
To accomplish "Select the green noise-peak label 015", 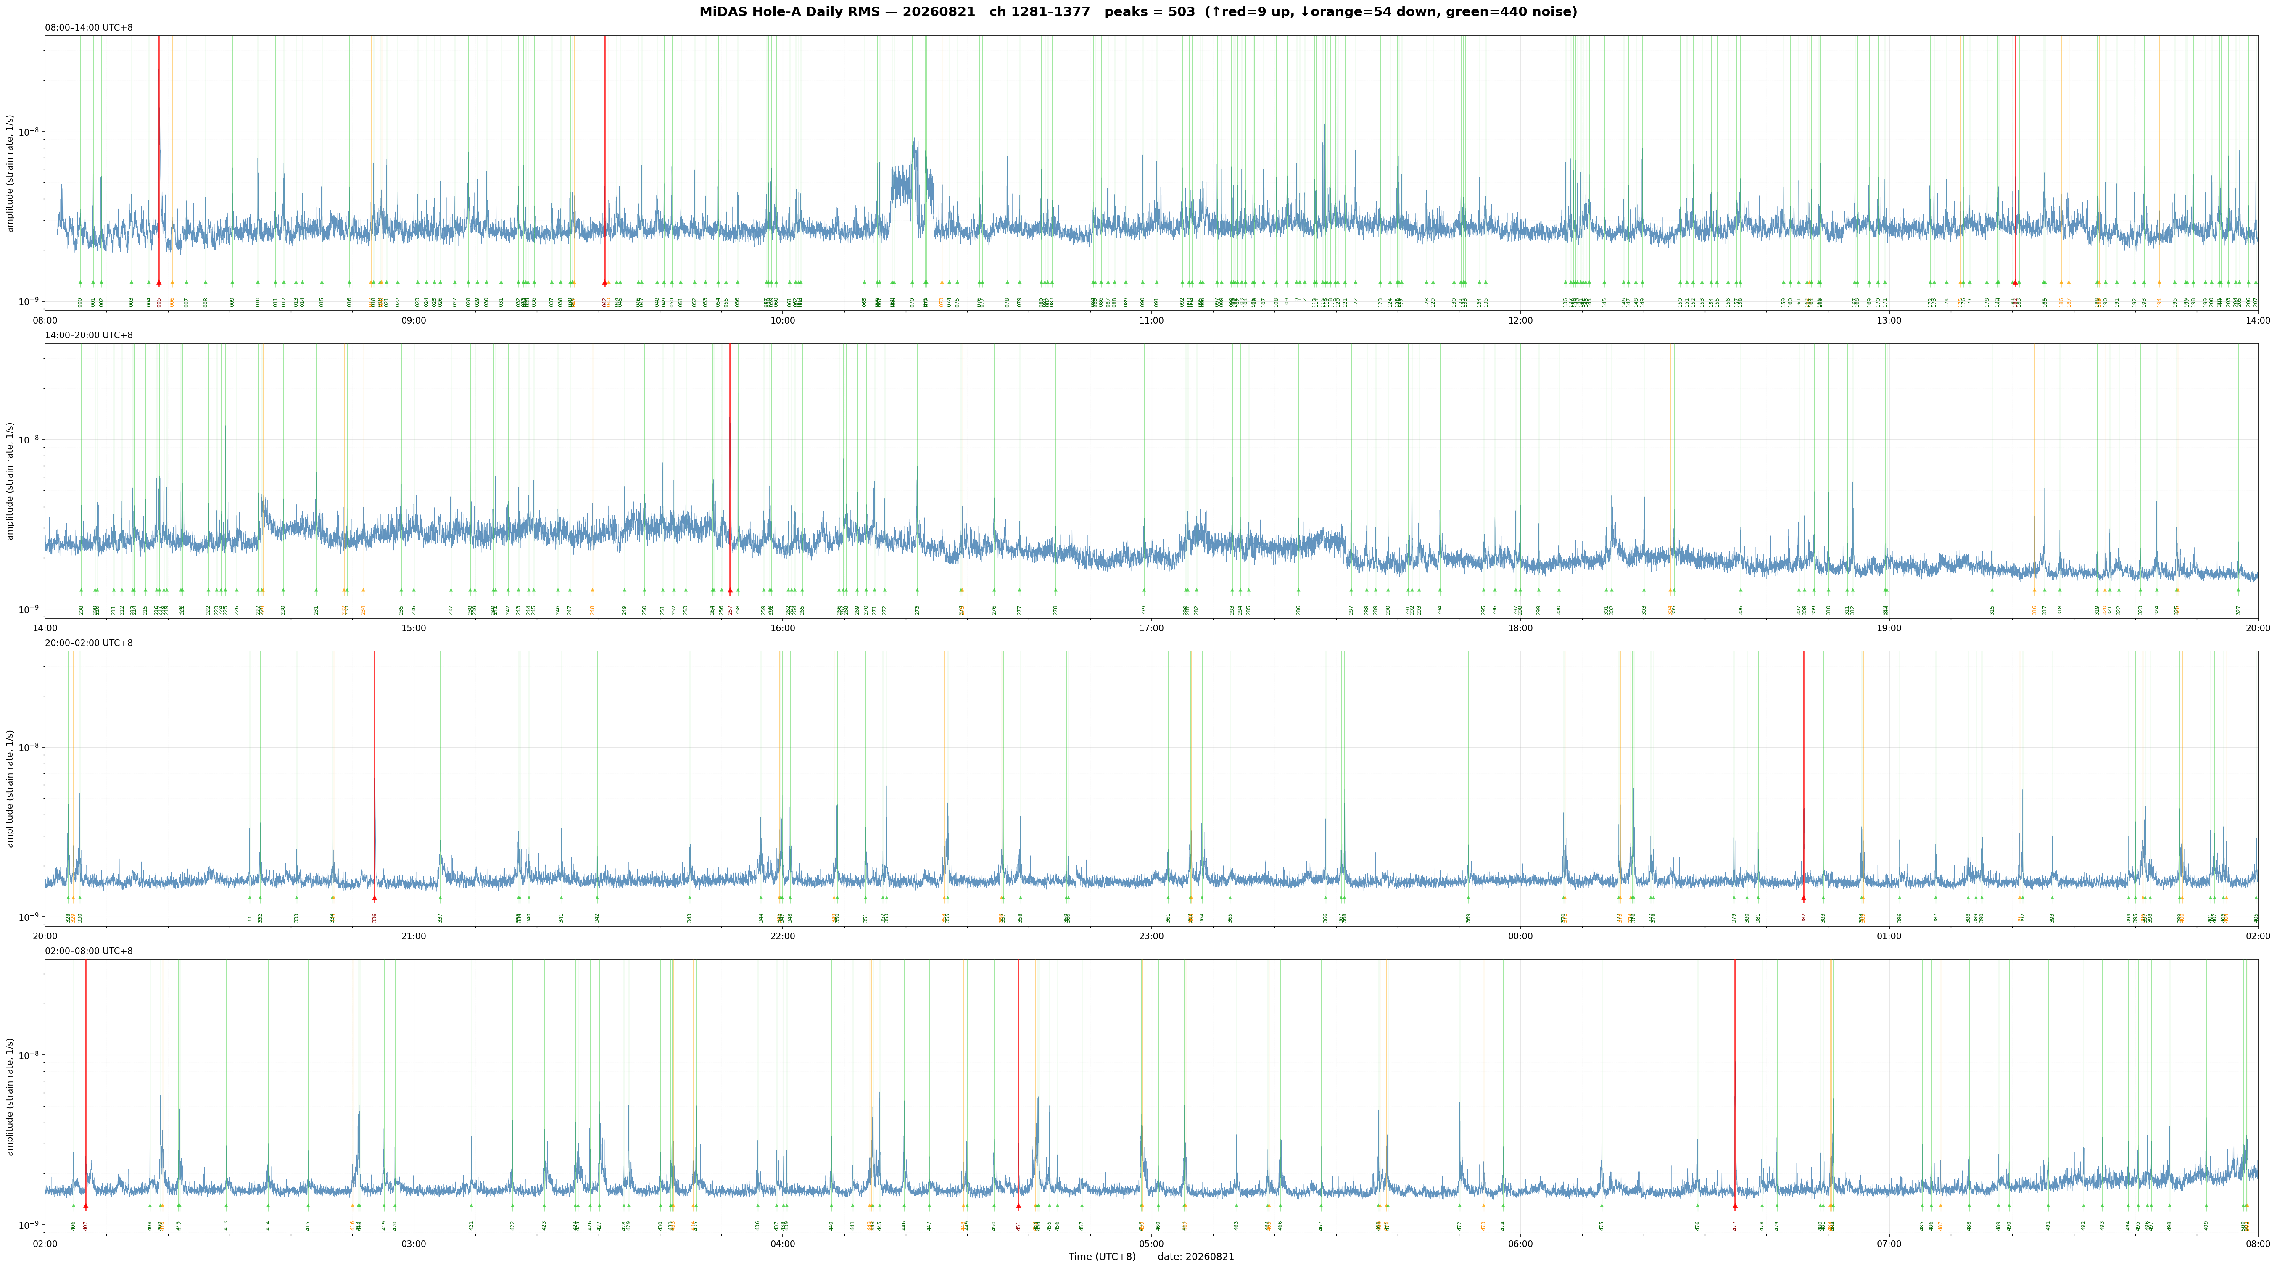I will [322, 302].
